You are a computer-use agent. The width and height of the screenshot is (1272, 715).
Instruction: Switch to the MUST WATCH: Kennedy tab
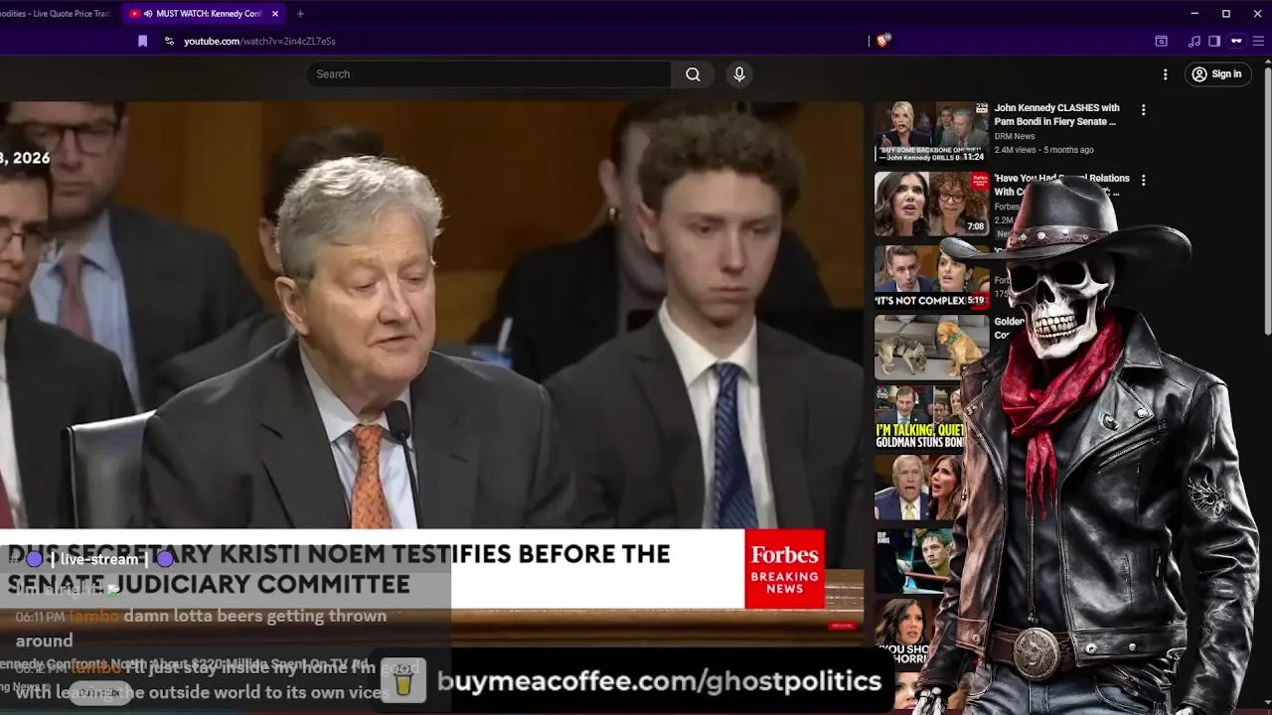(206, 14)
